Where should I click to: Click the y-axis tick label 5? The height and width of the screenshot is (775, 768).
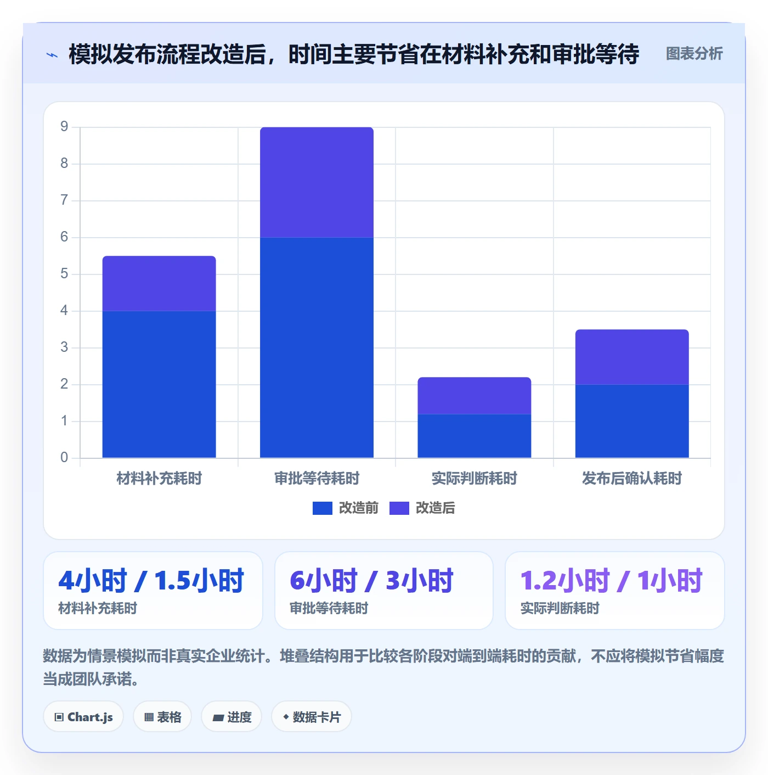tap(64, 274)
